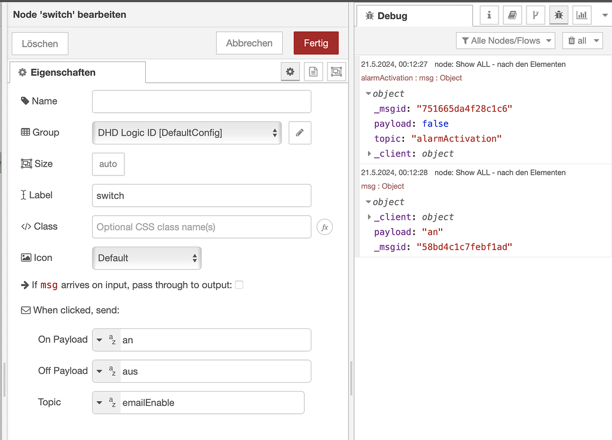Open the Alle Nodes/Flows filter menu
Viewport: 612px width, 440px height.
pyautogui.click(x=506, y=41)
